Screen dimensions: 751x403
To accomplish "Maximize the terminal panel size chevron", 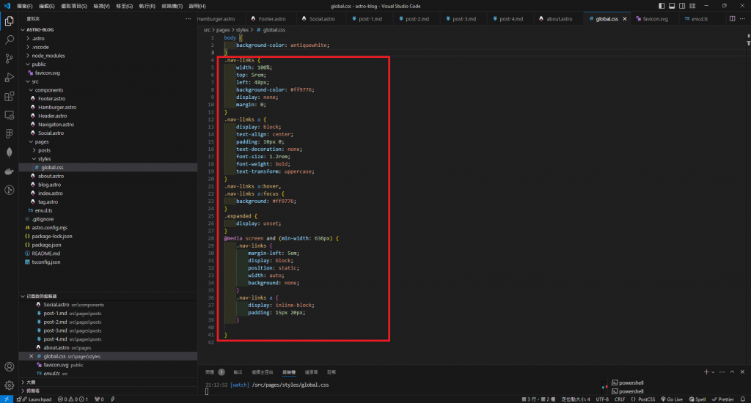I will (x=732, y=372).
